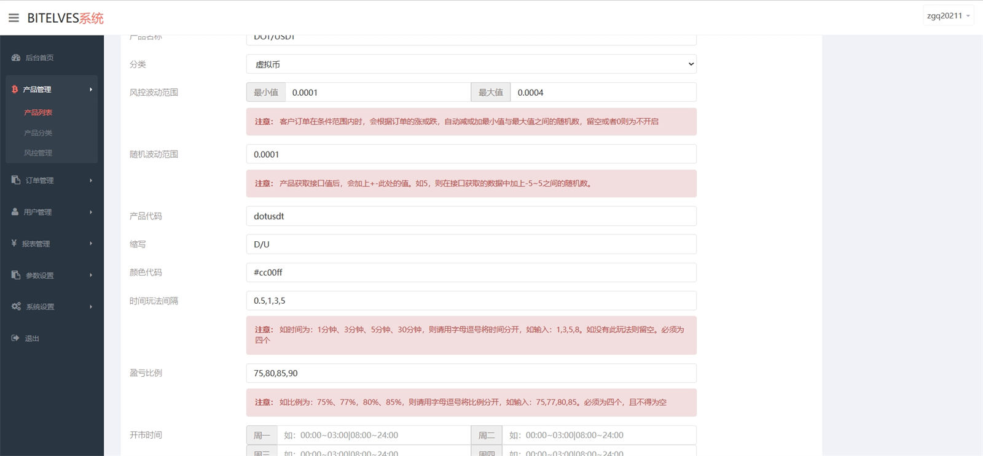Expand the 订单管理 submenu arrow
This screenshot has height=456, width=983.
pyautogui.click(x=91, y=180)
